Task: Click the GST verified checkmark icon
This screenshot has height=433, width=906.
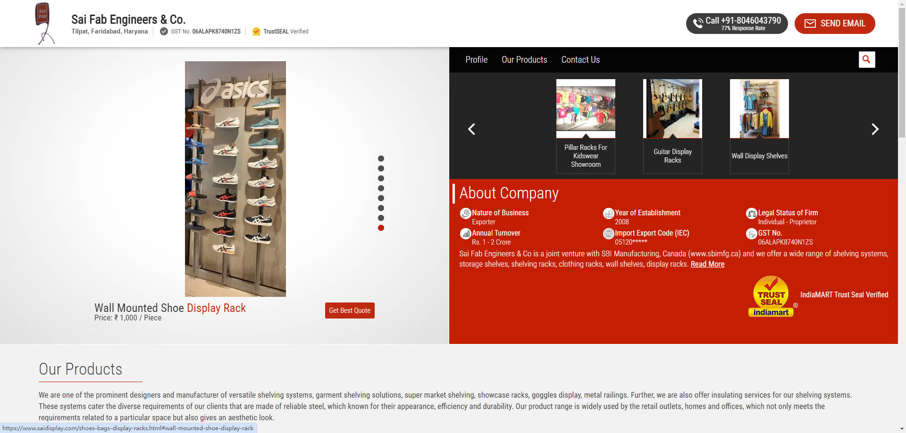Action: pos(164,32)
